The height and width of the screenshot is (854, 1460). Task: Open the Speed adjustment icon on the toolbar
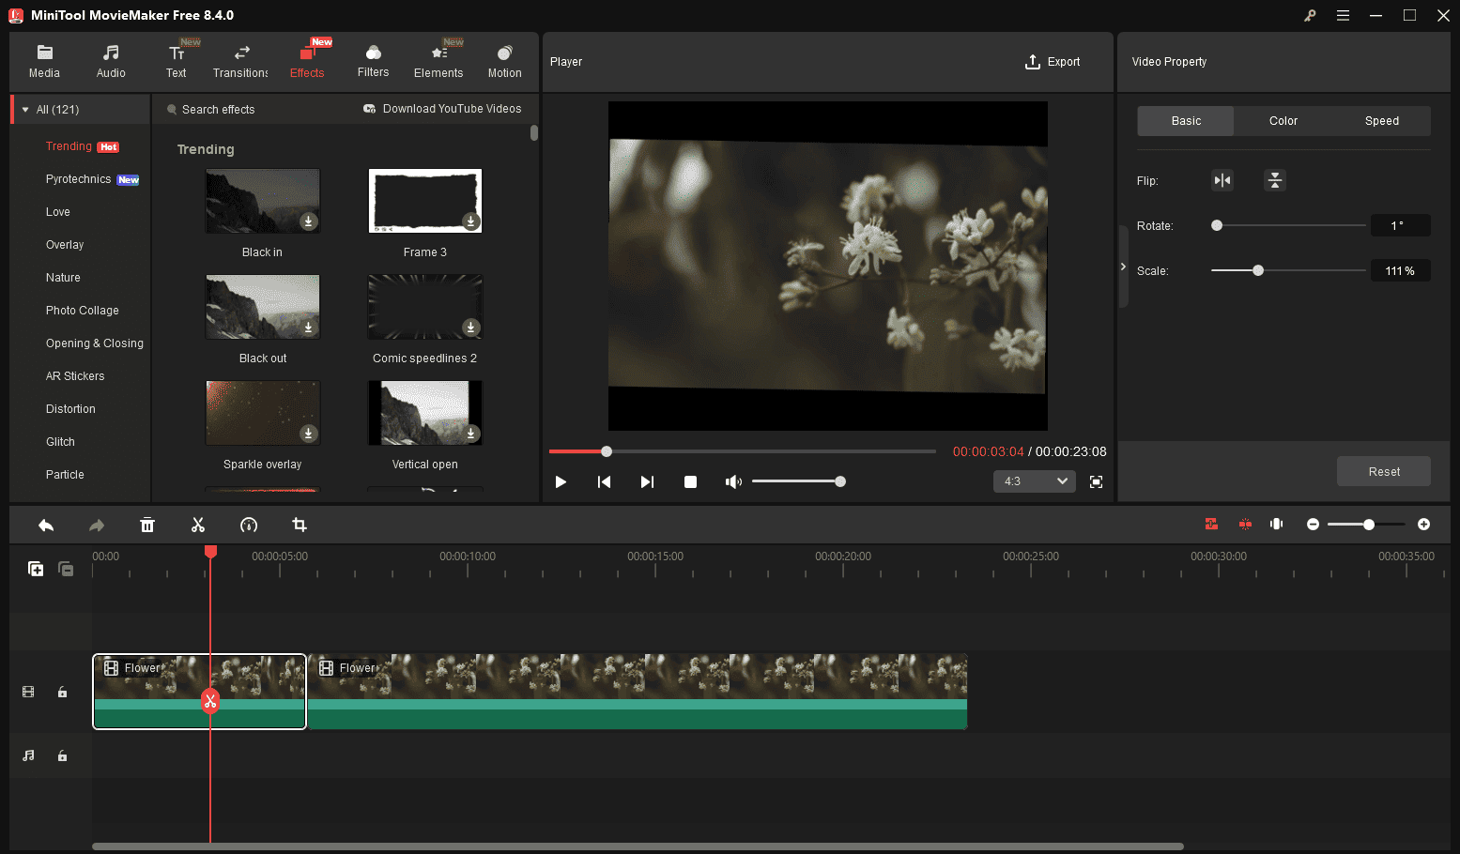point(248,524)
